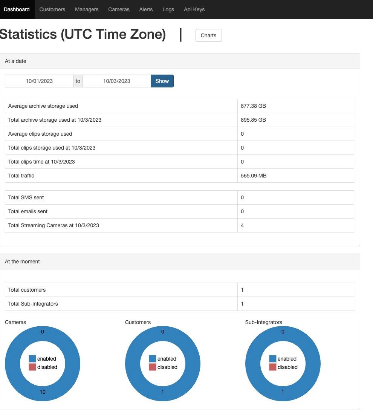
Task: Click the Sub-Integrators chart title
Action: coord(263,322)
